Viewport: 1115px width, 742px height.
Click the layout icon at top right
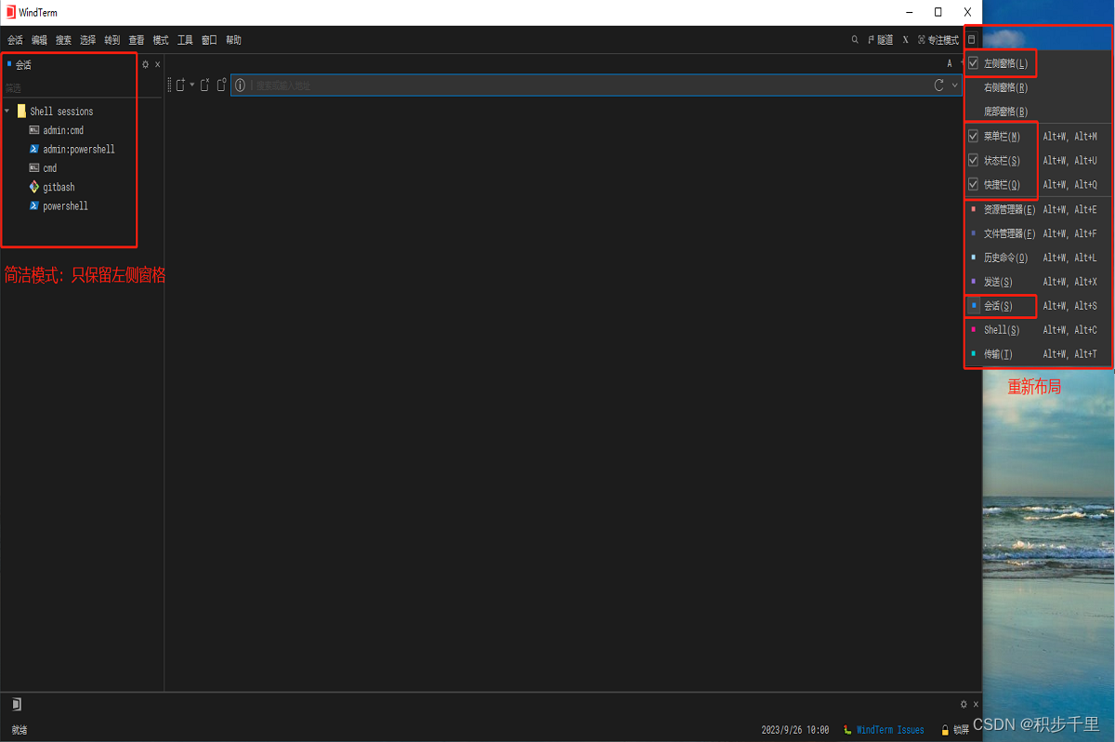(972, 39)
